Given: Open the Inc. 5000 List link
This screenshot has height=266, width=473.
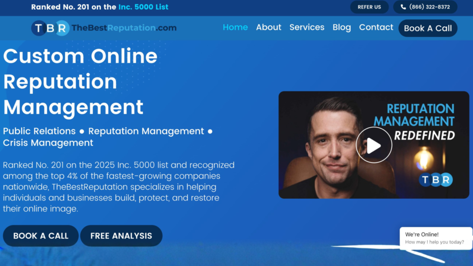Looking at the screenshot, I should pos(143,7).
